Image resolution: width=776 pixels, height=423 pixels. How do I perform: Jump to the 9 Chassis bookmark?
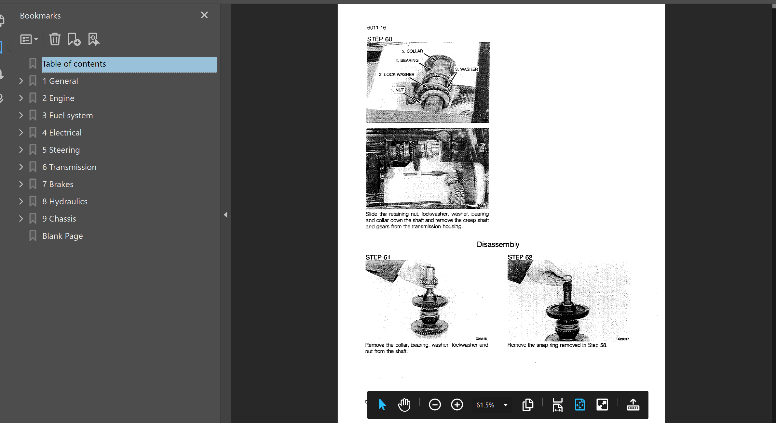click(x=59, y=219)
